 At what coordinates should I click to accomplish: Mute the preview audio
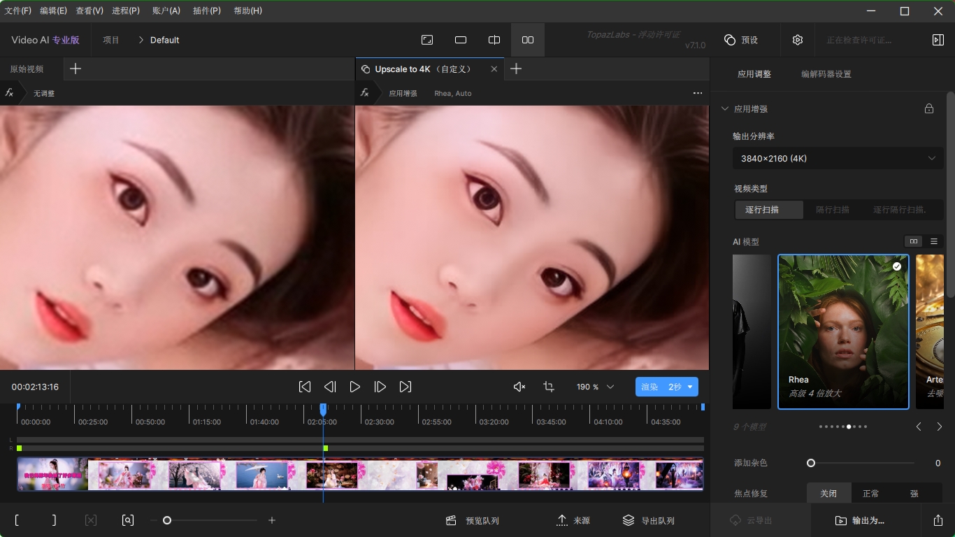coord(519,387)
